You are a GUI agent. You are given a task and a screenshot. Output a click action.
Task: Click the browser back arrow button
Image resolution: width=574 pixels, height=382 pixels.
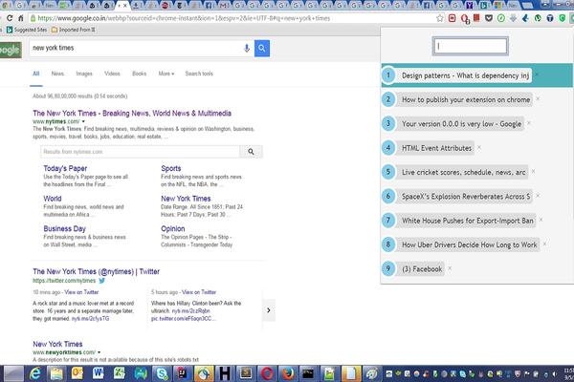click(9, 17)
